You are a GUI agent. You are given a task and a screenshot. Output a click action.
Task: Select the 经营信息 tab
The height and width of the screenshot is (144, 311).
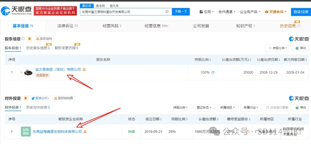pyautogui.click(x=156, y=26)
